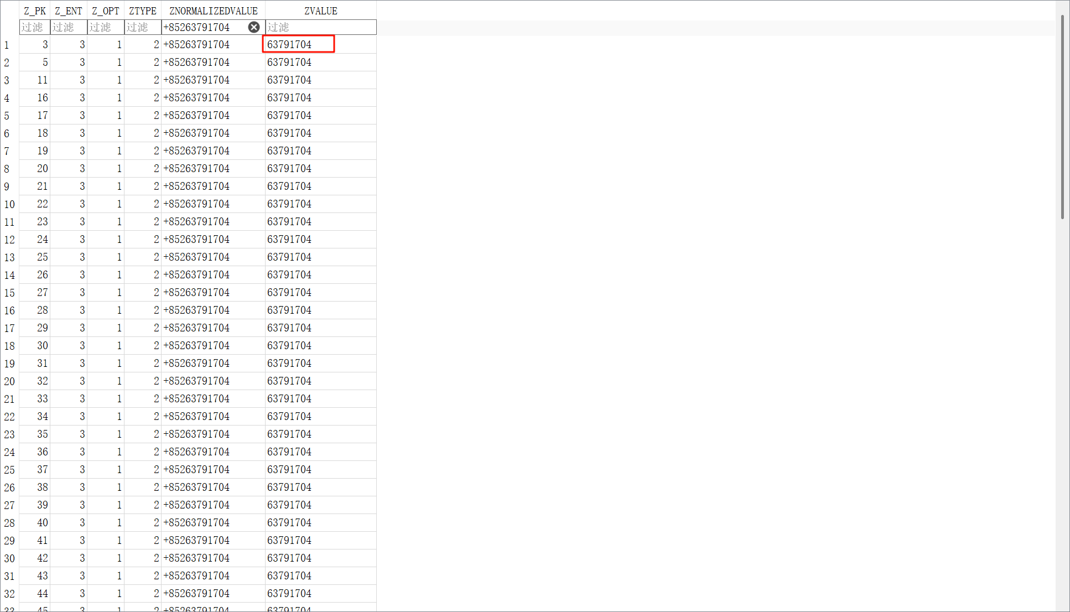Click the Z_PK cell with value 16
Image resolution: width=1070 pixels, height=612 pixels.
click(35, 98)
